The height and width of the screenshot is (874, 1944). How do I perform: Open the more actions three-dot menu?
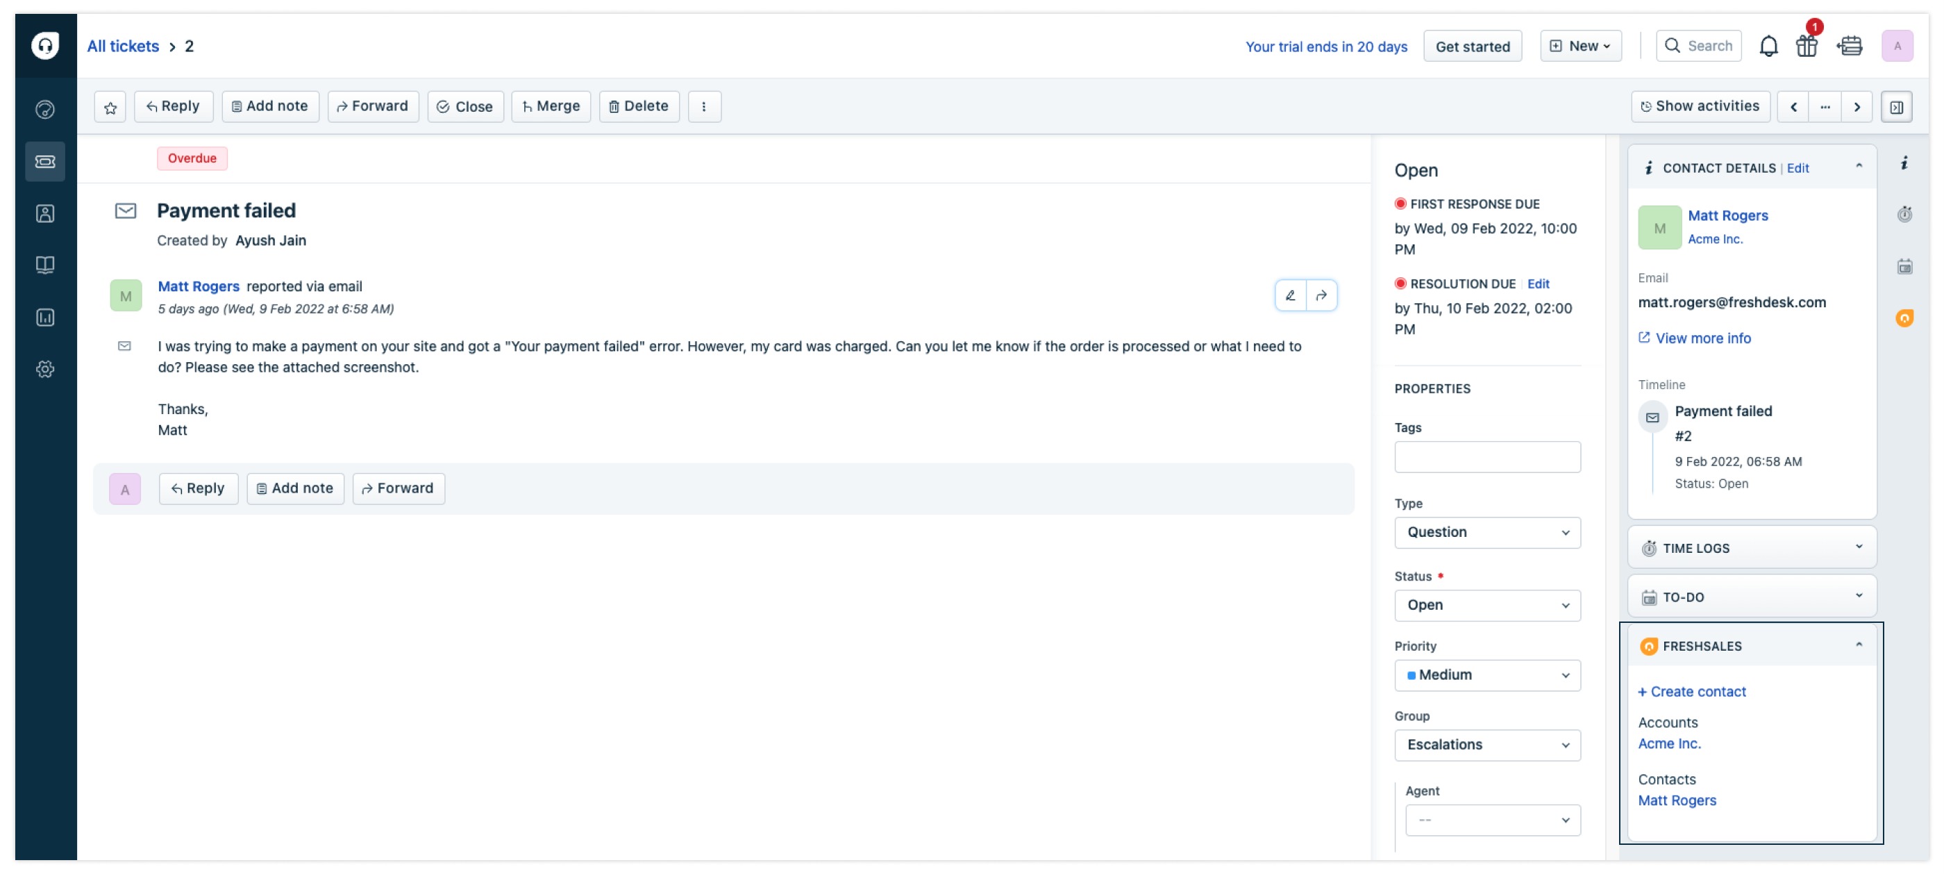pos(703,107)
